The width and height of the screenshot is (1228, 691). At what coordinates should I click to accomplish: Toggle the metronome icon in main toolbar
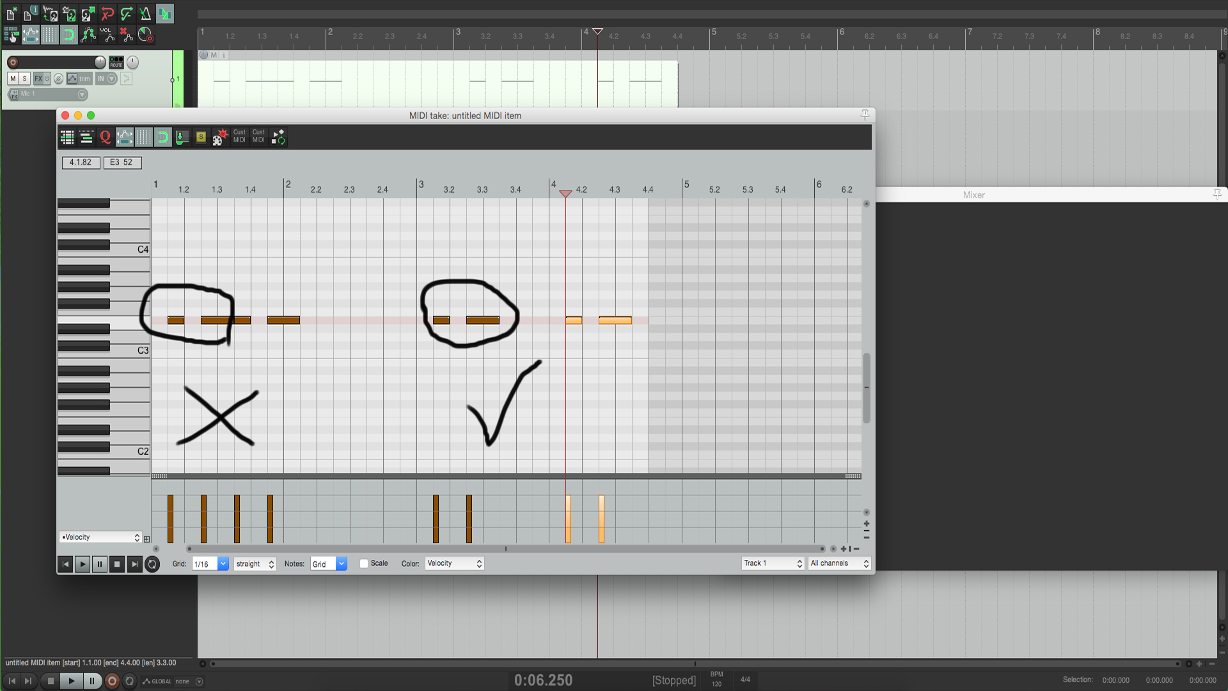(x=145, y=13)
